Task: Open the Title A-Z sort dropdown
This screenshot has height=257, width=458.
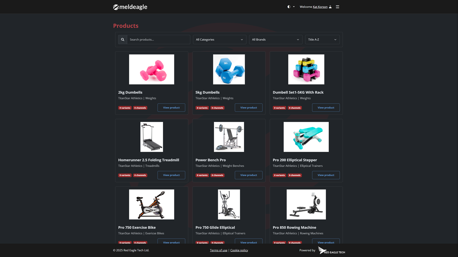Action: (x=322, y=39)
